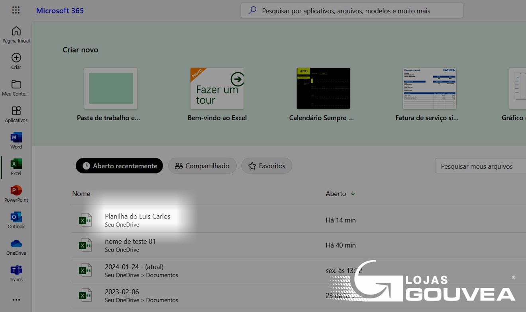526x312 pixels.
Task: Sort by the Nome column header
Action: [x=81, y=193]
